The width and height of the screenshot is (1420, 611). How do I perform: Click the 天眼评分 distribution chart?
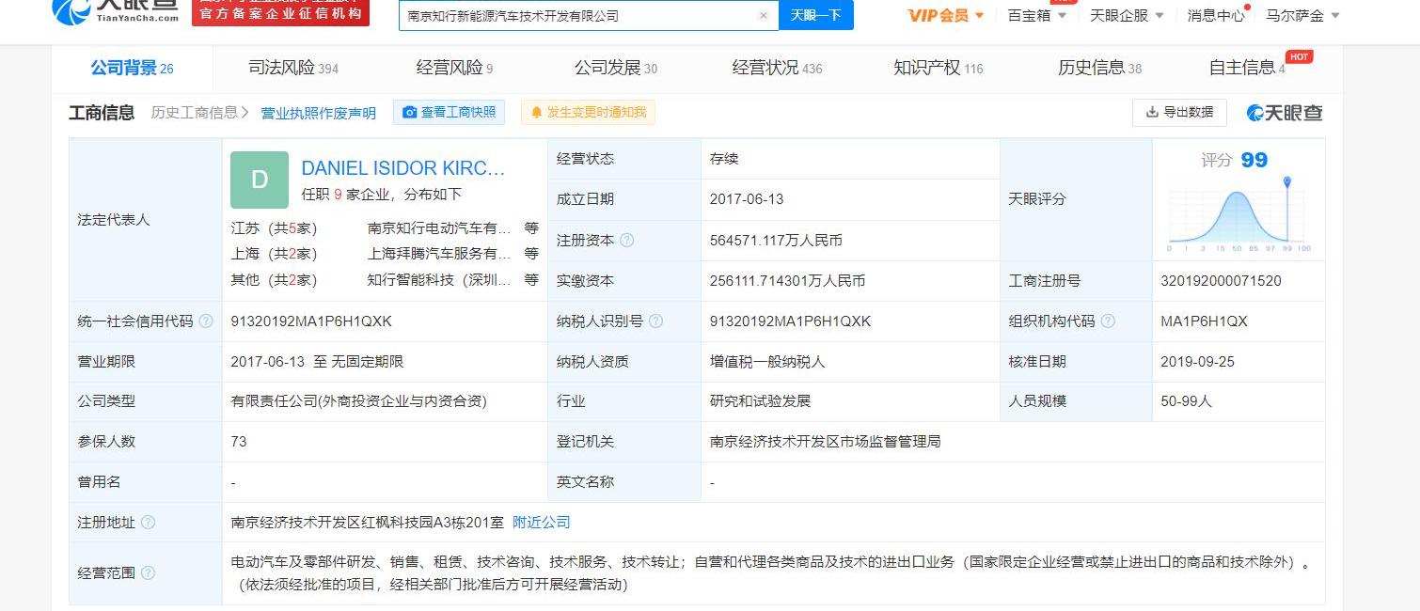point(1239,214)
